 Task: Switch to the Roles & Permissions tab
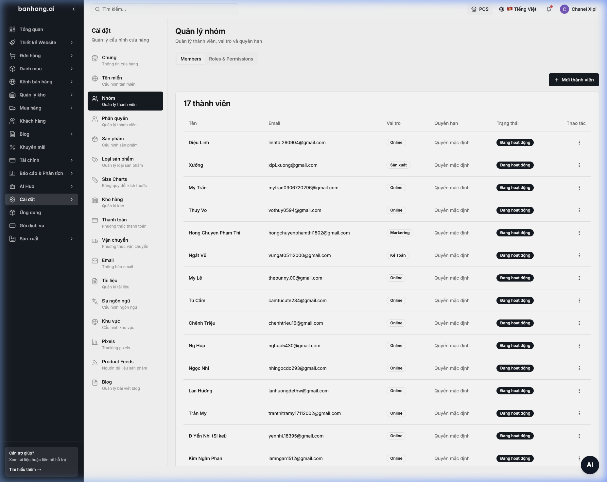pyautogui.click(x=231, y=59)
